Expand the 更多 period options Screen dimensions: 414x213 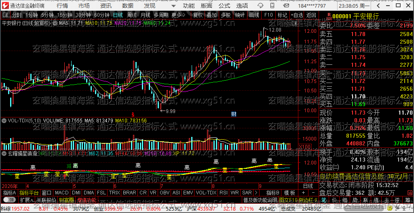click(x=178, y=15)
